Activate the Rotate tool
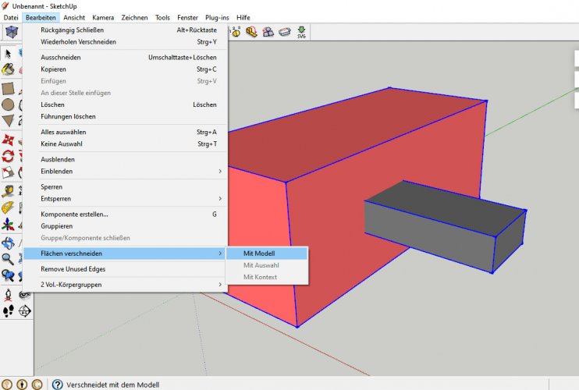Viewport: 579px width, 390px height. (x=8, y=156)
